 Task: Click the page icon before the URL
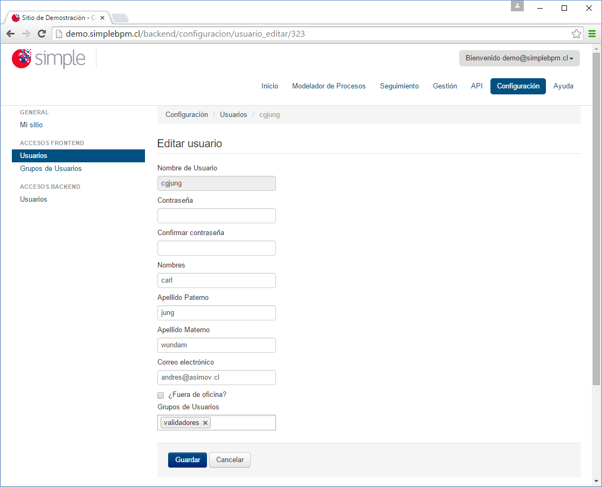click(x=57, y=33)
